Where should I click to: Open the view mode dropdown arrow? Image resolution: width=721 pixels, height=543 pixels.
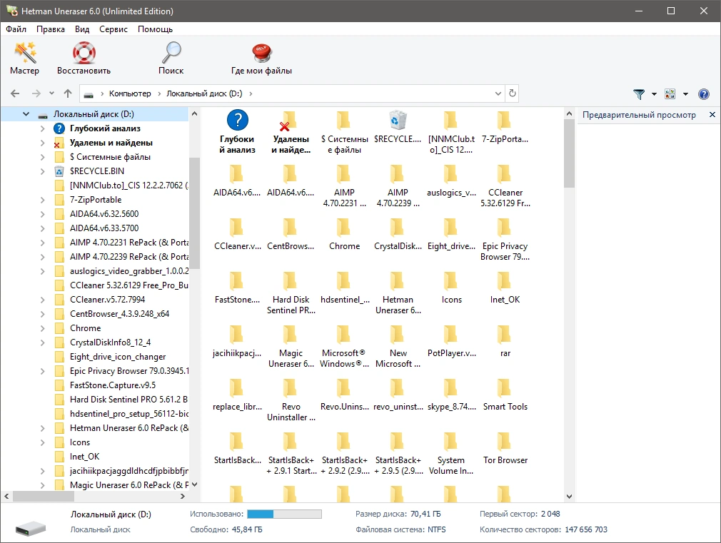(x=685, y=94)
